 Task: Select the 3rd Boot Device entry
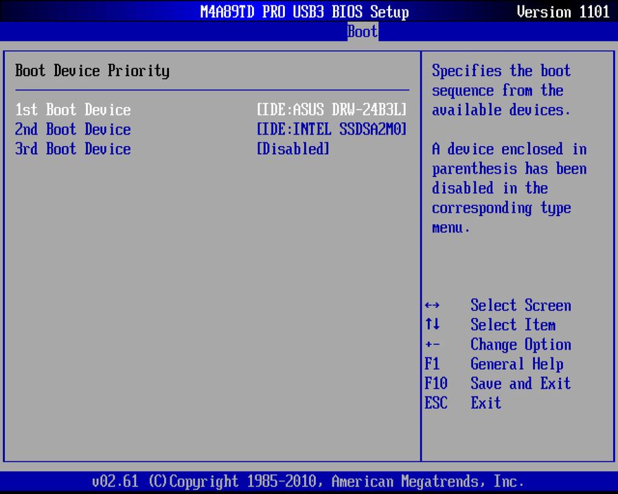click(x=73, y=149)
